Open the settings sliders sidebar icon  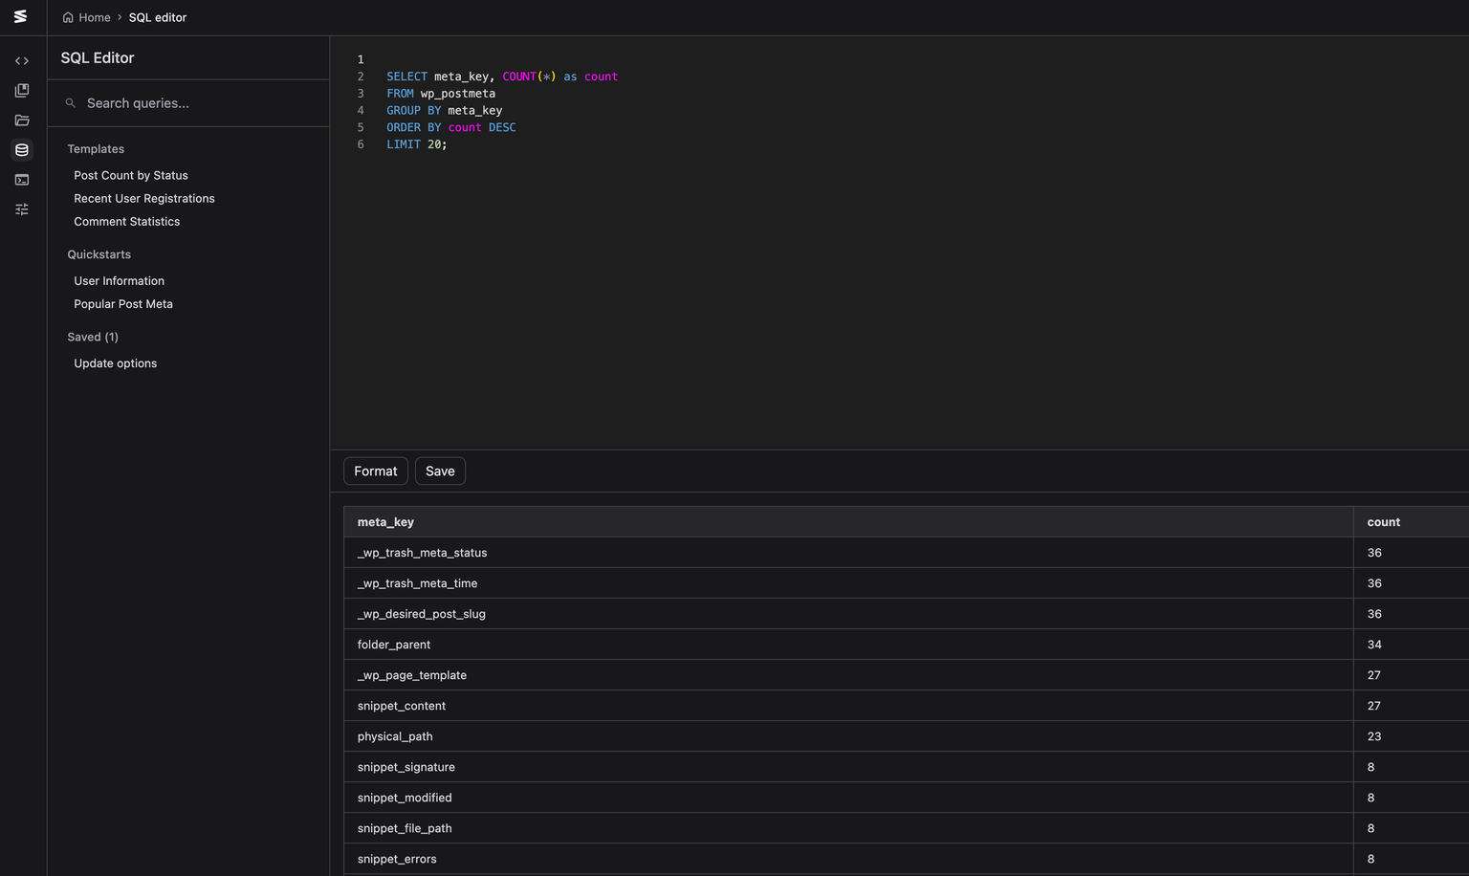(22, 209)
